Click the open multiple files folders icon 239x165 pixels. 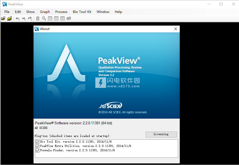click(9, 19)
